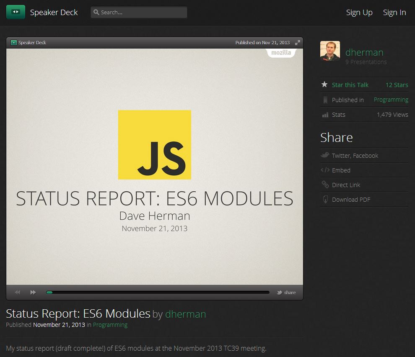Click the Twitter bird icon in the Share list
This screenshot has height=357, width=415.
point(325,155)
